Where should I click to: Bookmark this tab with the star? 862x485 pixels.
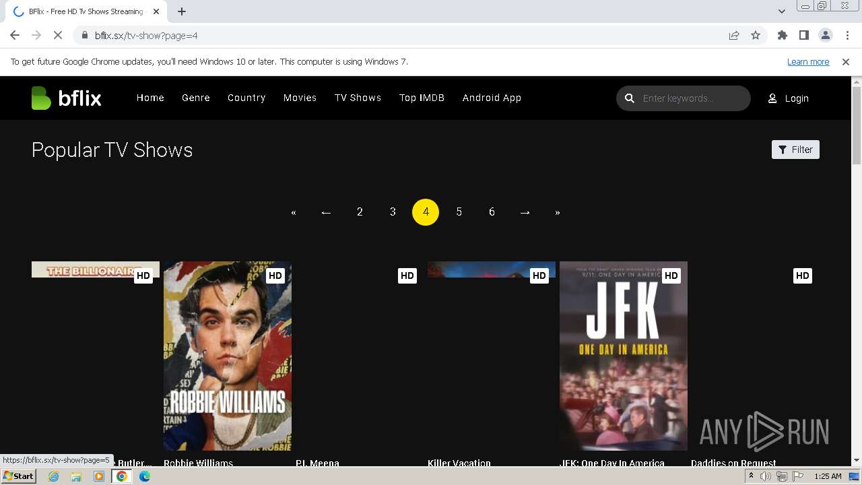click(x=756, y=36)
